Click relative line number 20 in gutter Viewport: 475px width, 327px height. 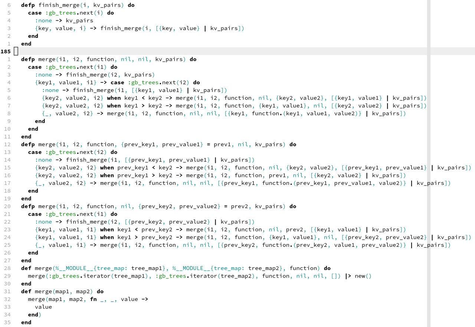8,206
